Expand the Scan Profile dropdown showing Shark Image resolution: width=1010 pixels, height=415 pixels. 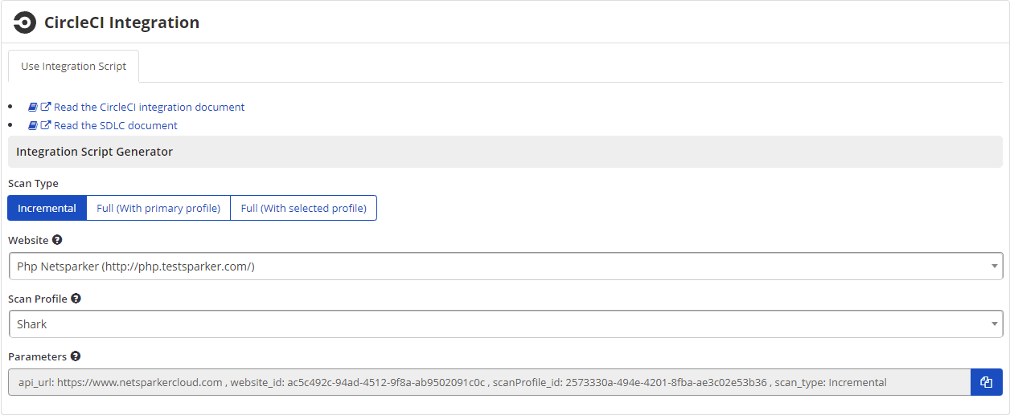[x=505, y=324]
